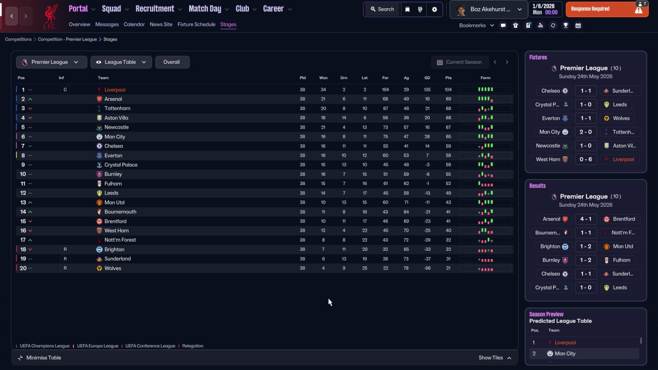This screenshot has height=370, width=658.
Task: Open the Baz Akehurst manager dropdown arrow
Action: pos(520,9)
